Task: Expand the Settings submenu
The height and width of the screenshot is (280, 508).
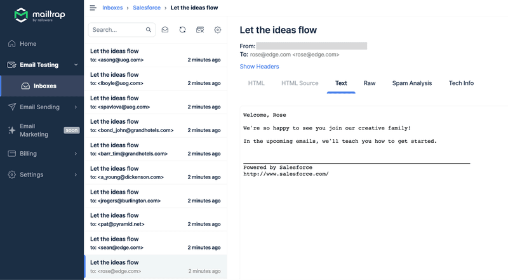Action: pyautogui.click(x=76, y=175)
